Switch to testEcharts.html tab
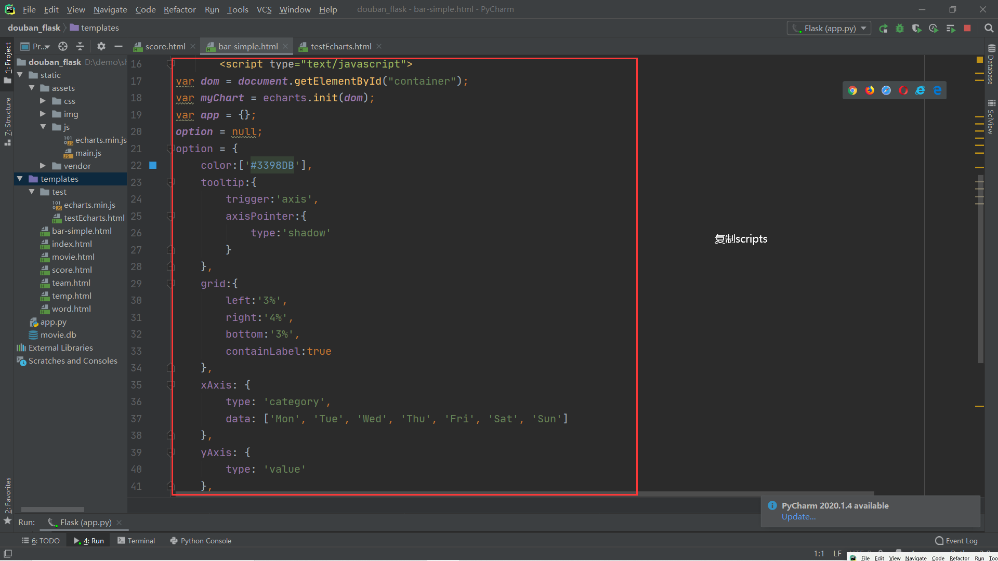Screen dimensions: 998x561 pos(340,46)
